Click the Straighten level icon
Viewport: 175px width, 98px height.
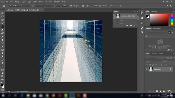click(71, 6)
